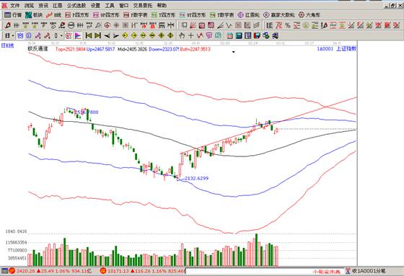
Task: Click the percent sign drawing tool
Action: pos(288,25)
